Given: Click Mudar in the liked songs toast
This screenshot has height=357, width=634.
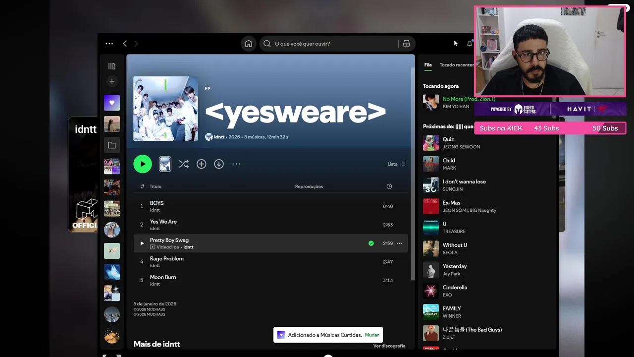Looking at the screenshot, I should pyautogui.click(x=372, y=335).
